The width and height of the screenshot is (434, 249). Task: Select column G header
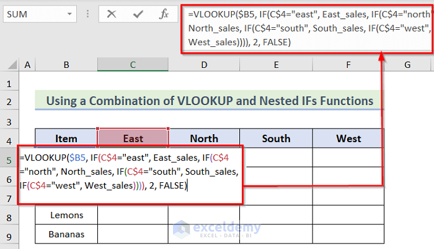407,65
